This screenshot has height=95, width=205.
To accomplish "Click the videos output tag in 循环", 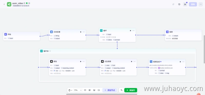I will click(109, 40).
